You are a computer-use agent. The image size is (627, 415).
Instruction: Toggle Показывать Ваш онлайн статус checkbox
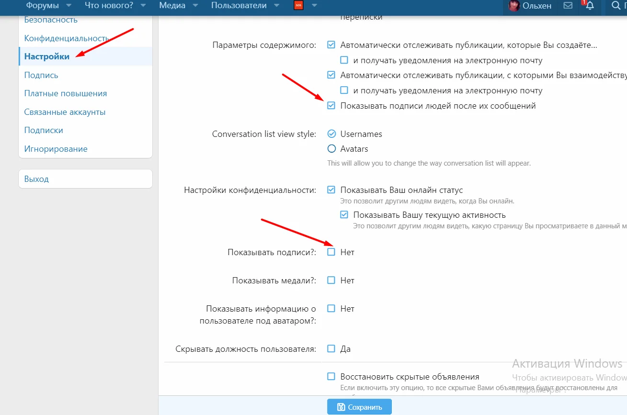click(x=331, y=190)
